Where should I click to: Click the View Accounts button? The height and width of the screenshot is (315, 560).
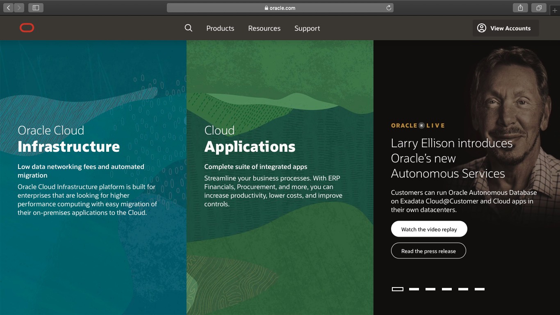pos(505,28)
